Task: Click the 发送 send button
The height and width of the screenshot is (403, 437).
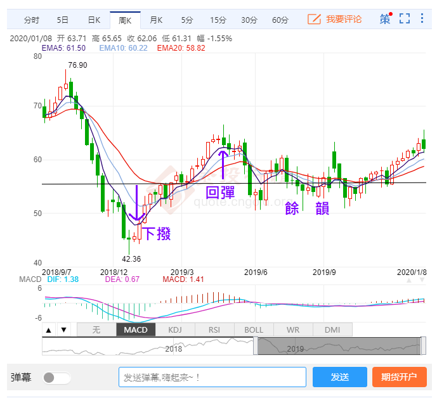Action: [339, 377]
